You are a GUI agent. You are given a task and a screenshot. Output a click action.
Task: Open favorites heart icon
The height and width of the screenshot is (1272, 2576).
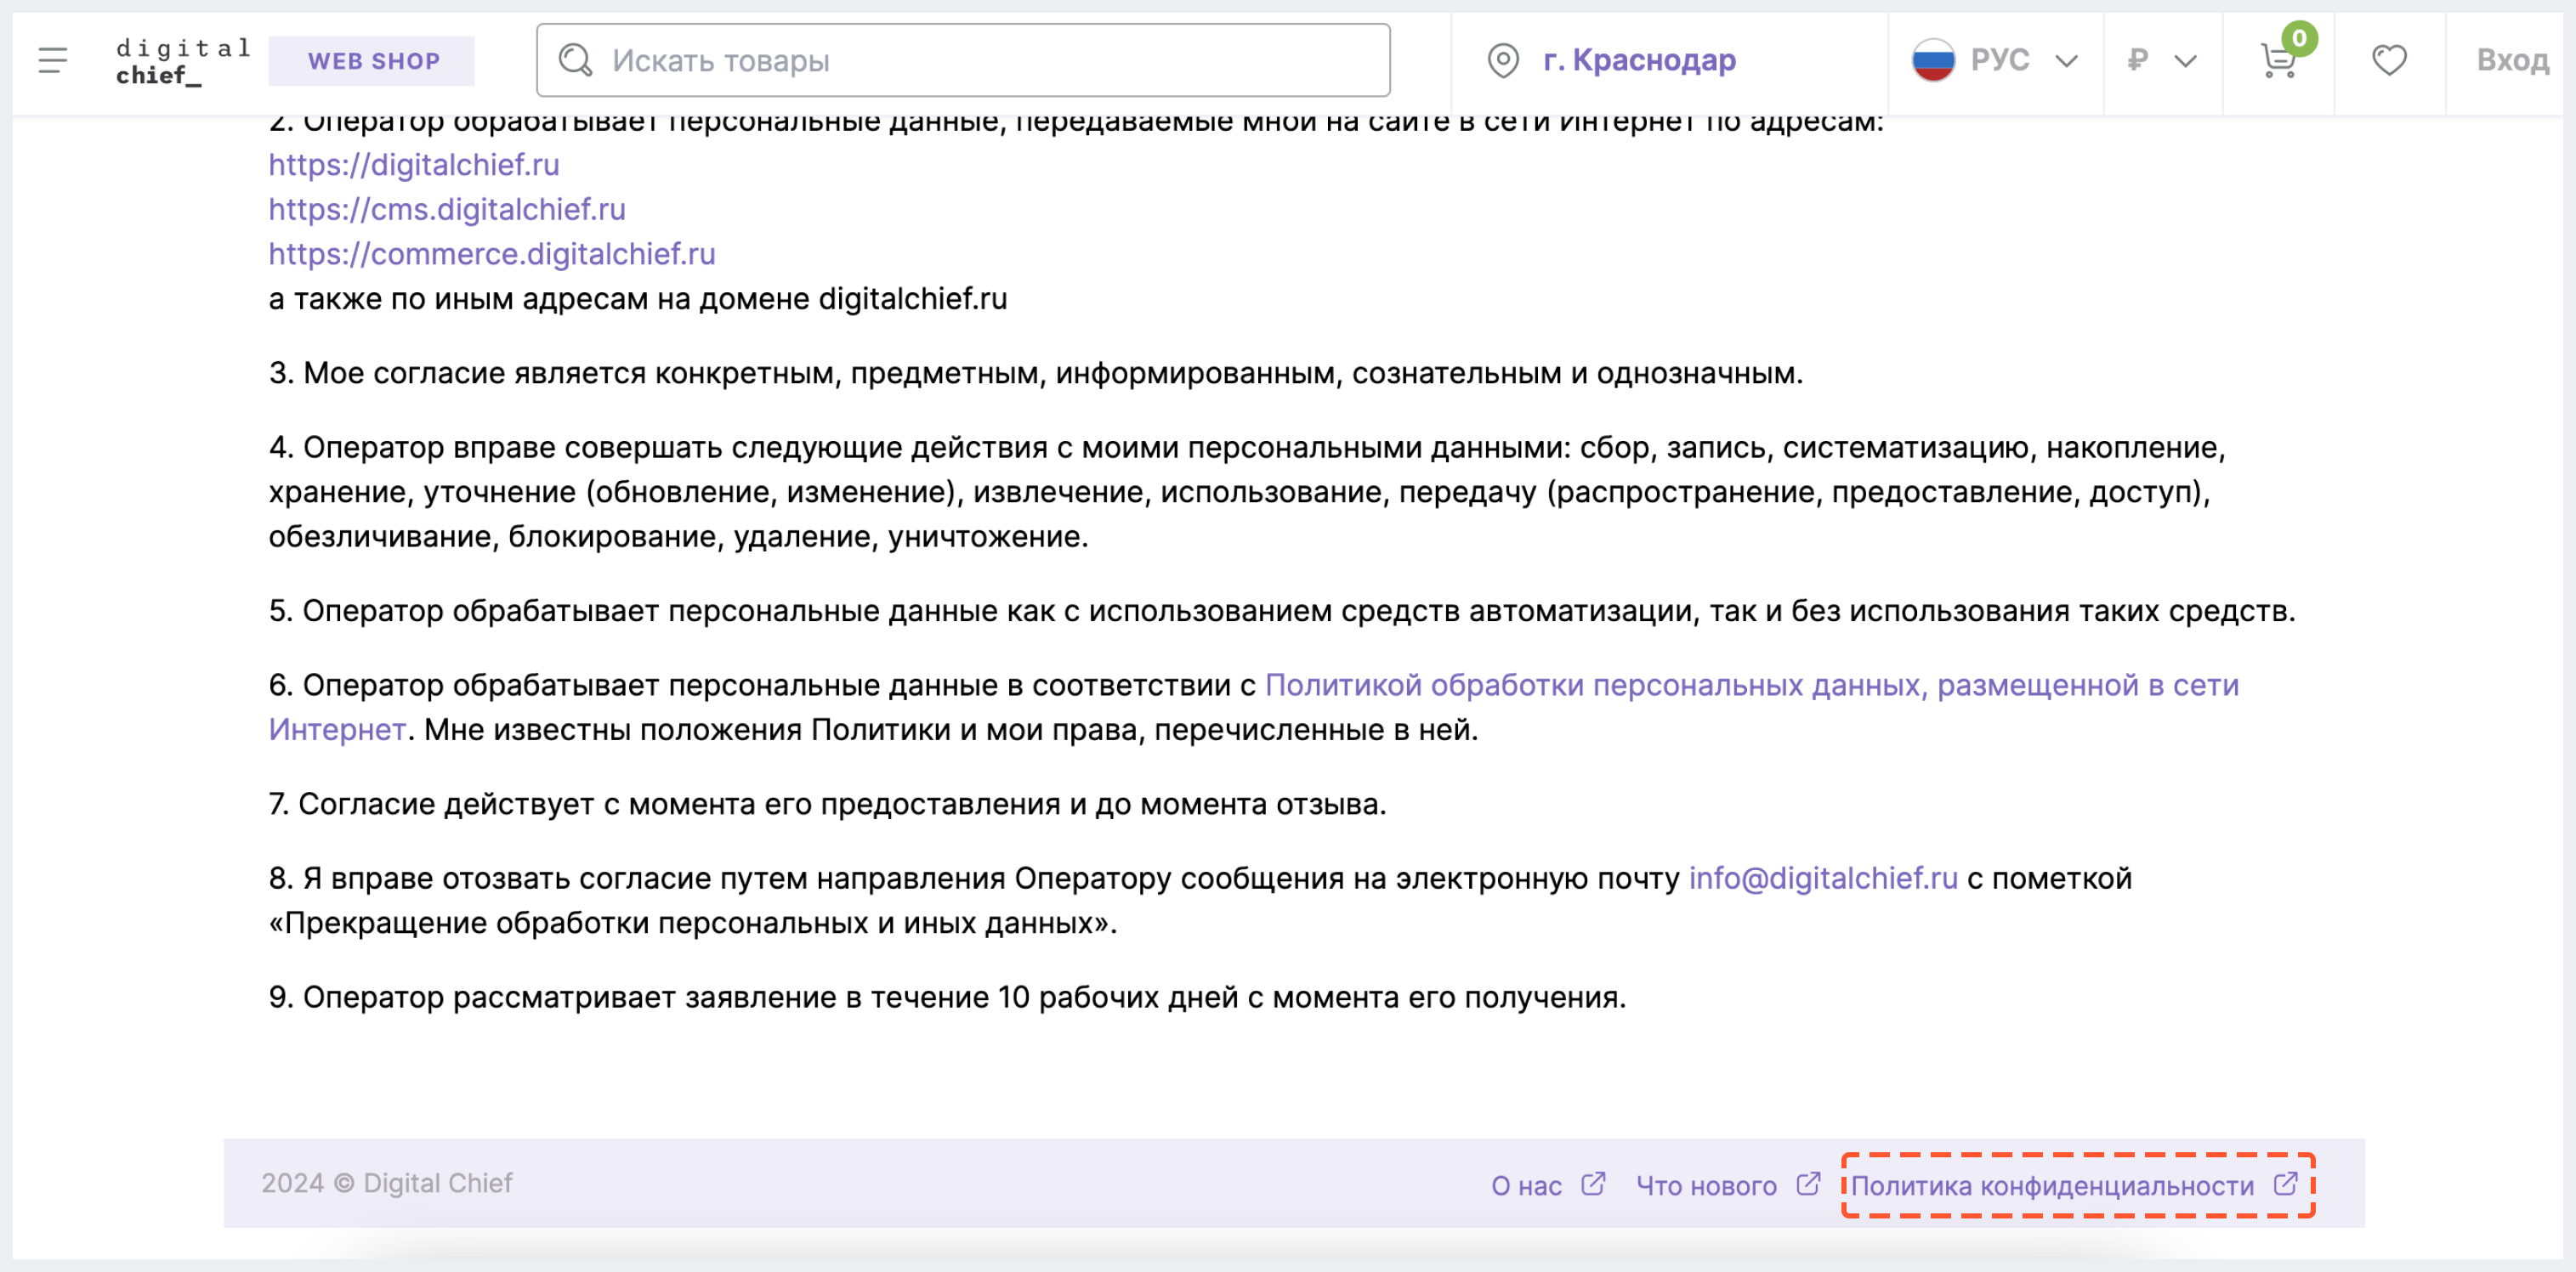pyautogui.click(x=2389, y=61)
